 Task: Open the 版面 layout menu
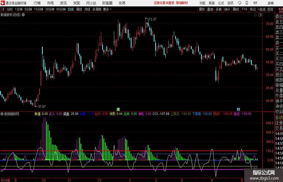coord(211,3)
